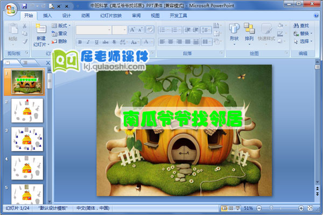
Task: Increase font size using the large A icon
Action: (132, 30)
